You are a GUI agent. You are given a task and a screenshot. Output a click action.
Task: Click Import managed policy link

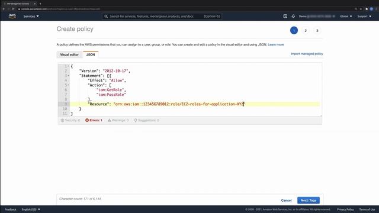coord(307,54)
